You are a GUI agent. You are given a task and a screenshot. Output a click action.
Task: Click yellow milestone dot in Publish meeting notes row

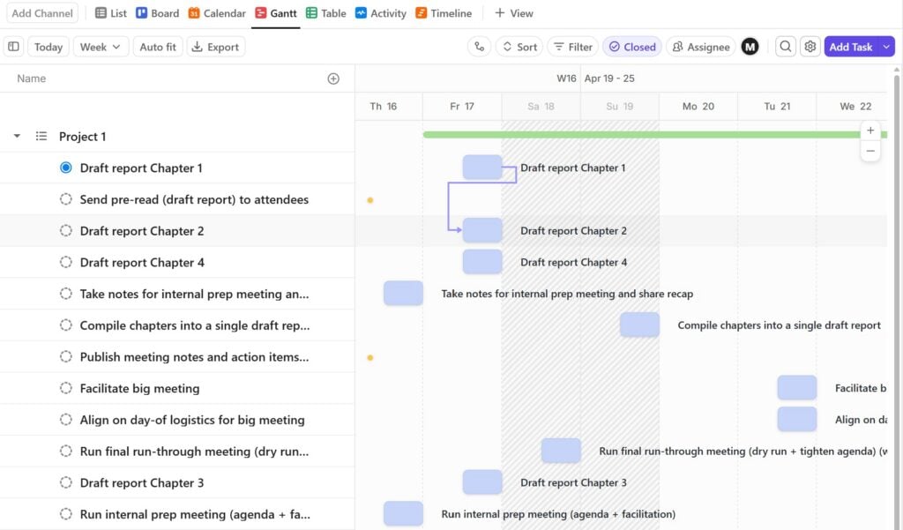click(x=370, y=358)
